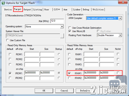
Task: Go to the C/C++ tab
Action: [x=57, y=10]
